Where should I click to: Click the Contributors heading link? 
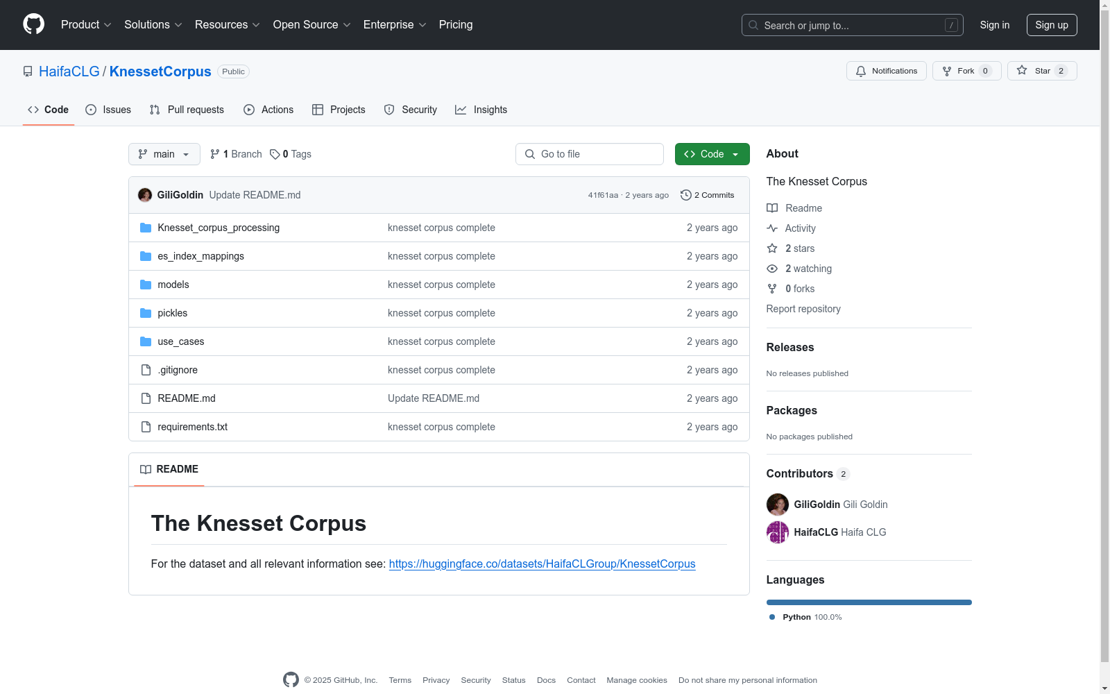pyautogui.click(x=808, y=474)
